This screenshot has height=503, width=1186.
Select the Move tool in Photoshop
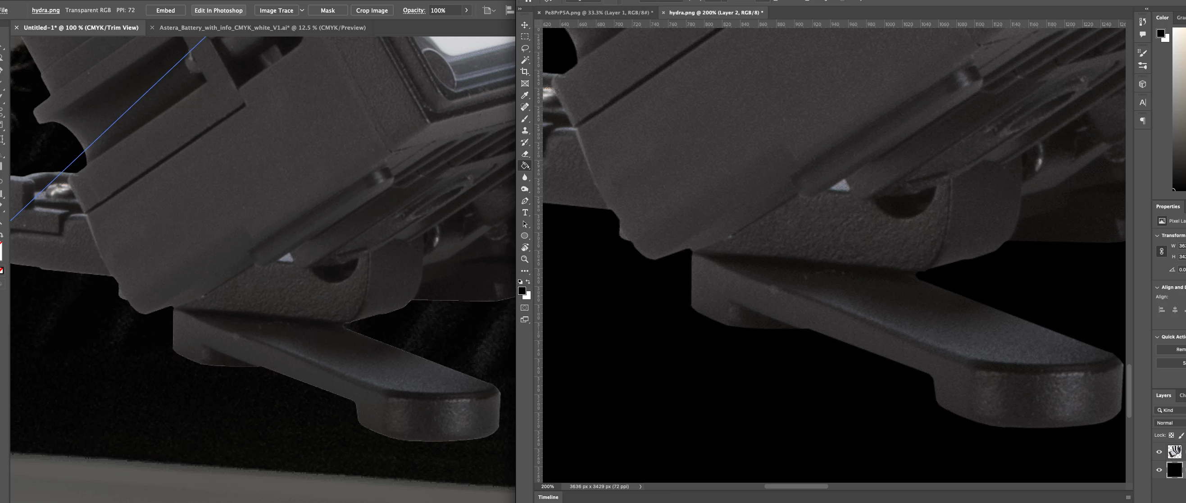click(x=524, y=25)
